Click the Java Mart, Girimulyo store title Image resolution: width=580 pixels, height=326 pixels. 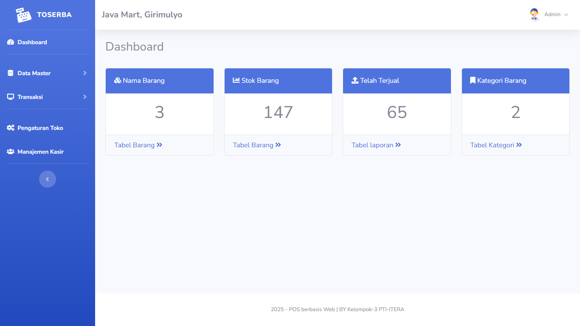click(x=142, y=15)
